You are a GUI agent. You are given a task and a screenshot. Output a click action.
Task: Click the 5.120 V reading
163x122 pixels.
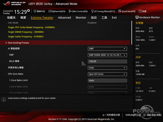(x=152, y=91)
